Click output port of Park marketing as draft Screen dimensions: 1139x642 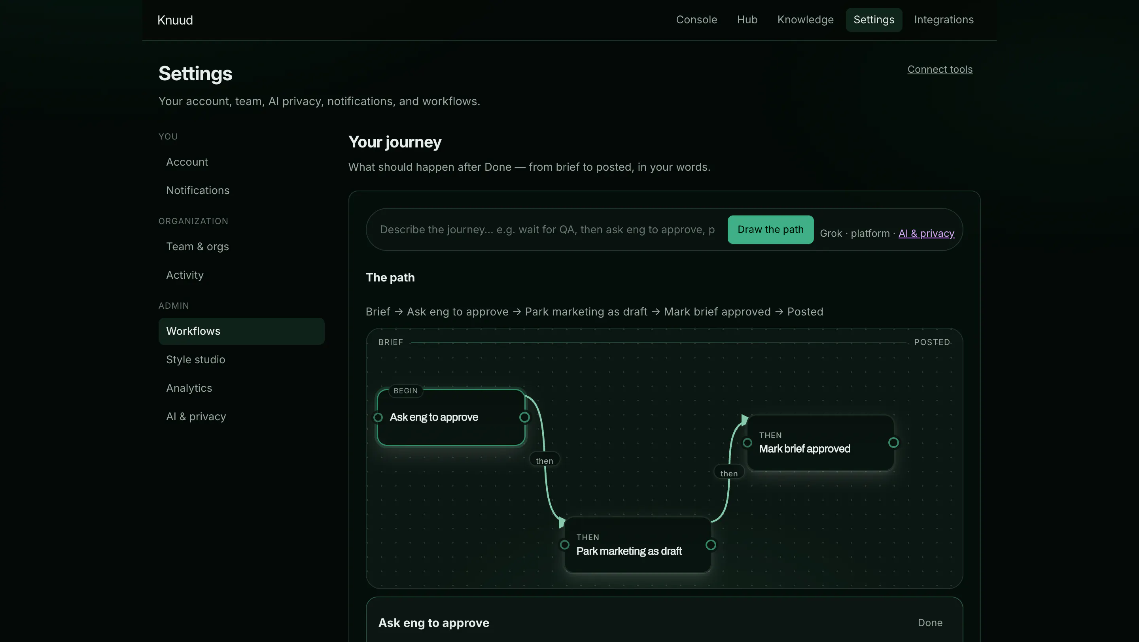(x=711, y=545)
